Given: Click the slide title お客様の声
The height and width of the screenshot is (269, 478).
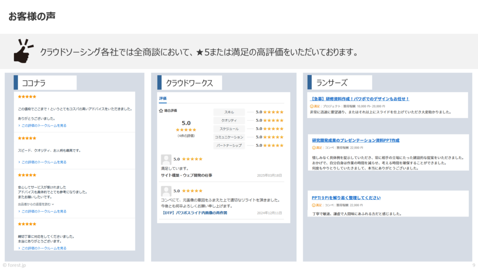Looking at the screenshot, I should point(32,16).
